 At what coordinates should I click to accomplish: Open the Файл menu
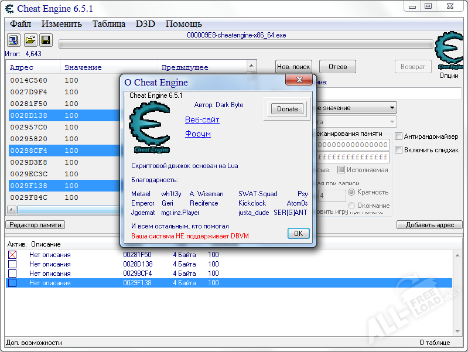[x=21, y=24]
